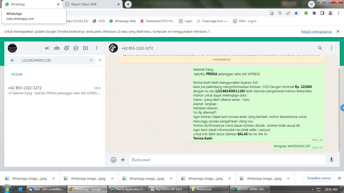
Task: Click the install app icon in address bar
Action: (x=272, y=13)
